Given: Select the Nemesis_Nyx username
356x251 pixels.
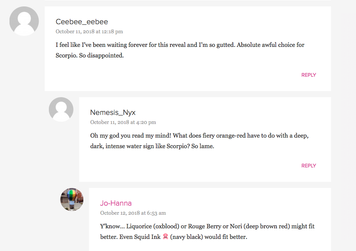Looking at the screenshot, I should click(113, 112).
